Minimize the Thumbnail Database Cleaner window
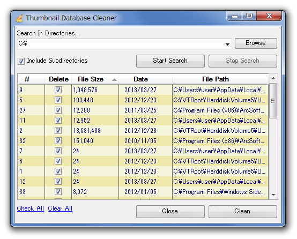Image resolution: width=297 pixels, height=239 pixels. (x=234, y=16)
